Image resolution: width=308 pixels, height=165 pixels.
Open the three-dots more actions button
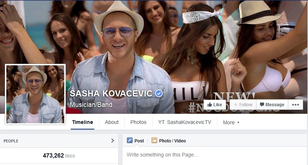[295, 105]
